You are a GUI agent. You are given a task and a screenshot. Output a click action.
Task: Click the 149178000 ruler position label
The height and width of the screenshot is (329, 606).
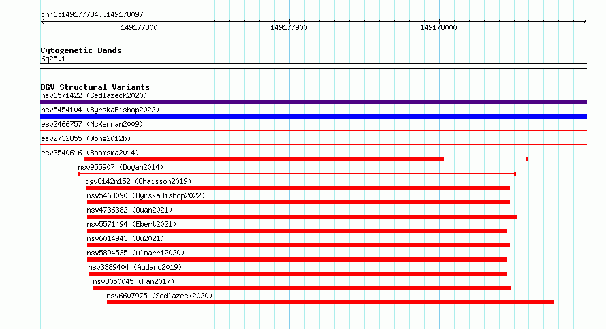pos(438,27)
